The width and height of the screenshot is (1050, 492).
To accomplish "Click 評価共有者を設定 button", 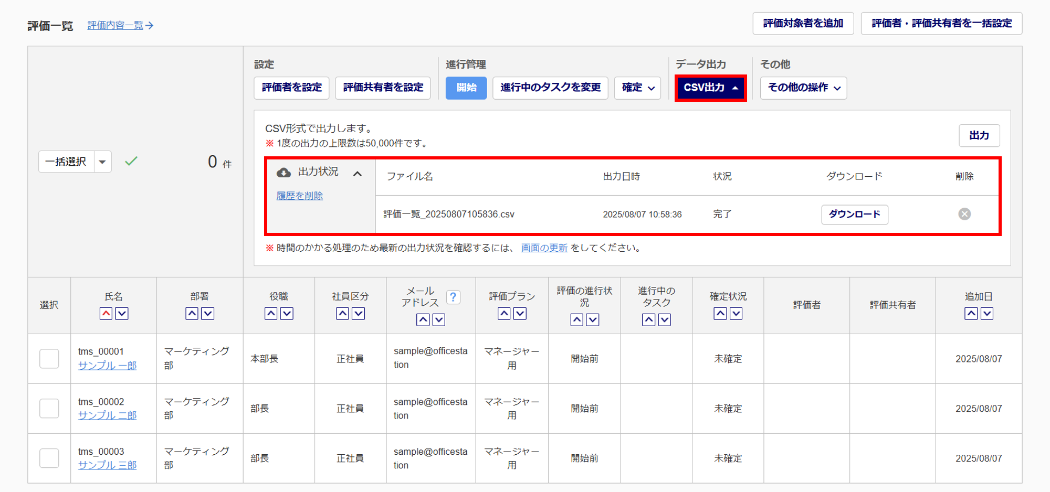I will [x=383, y=88].
